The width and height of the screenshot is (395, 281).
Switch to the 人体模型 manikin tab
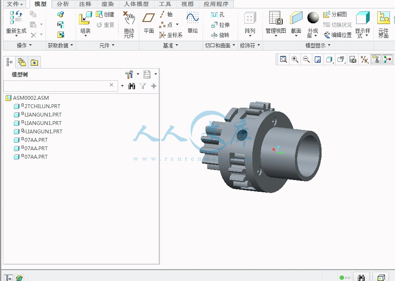click(x=136, y=4)
